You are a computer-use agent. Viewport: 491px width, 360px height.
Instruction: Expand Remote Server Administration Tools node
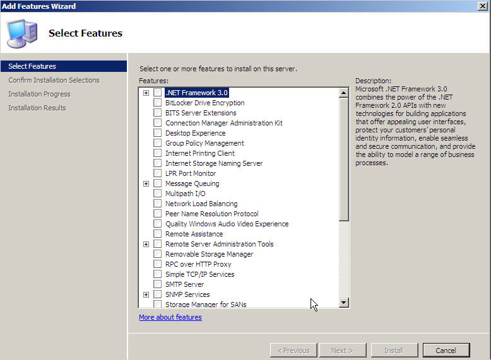(x=146, y=244)
